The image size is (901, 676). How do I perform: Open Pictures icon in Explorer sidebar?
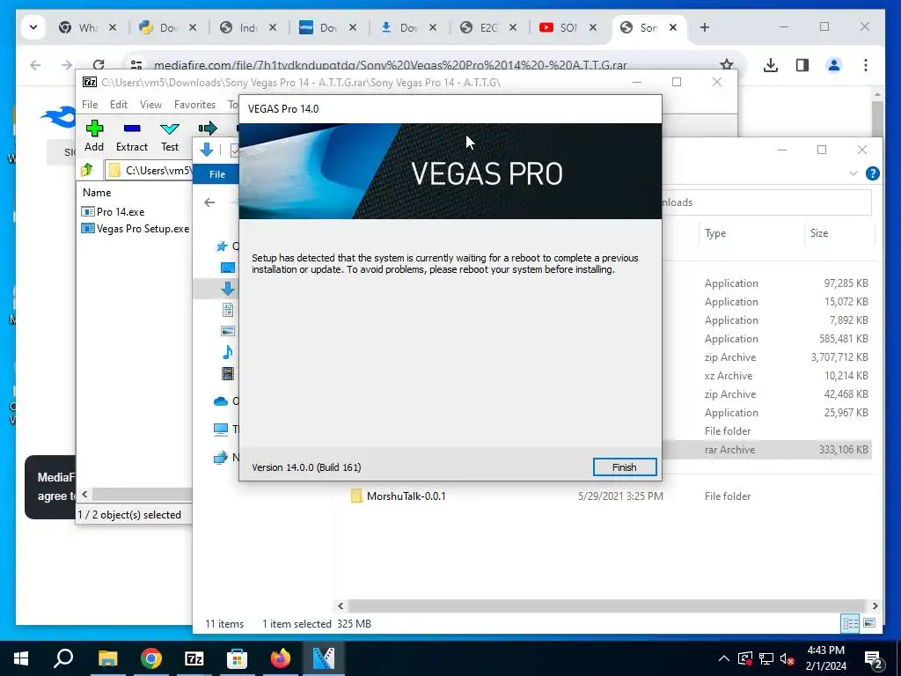(228, 331)
